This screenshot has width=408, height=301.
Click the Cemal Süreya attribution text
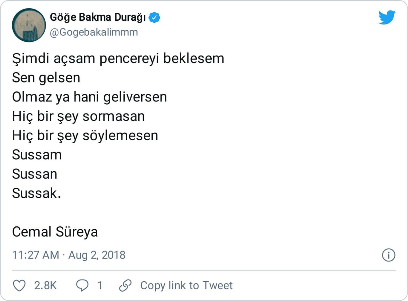pos(55,232)
